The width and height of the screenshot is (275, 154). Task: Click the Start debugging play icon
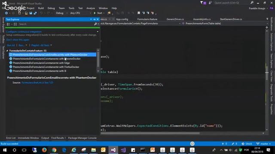click(x=95, y=13)
